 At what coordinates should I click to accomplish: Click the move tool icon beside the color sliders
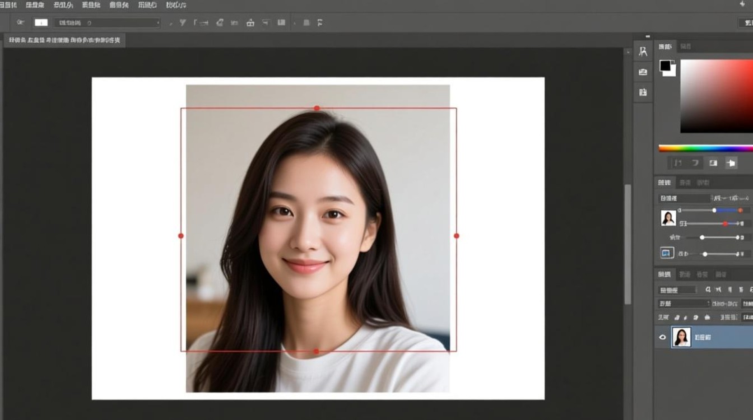[x=731, y=163]
